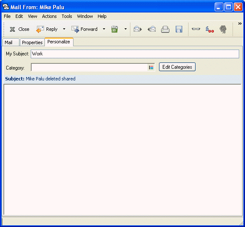Screen dimensions: 245x227
Task: Click the My Subject field containing Work
Action: pyautogui.click(x=135, y=54)
